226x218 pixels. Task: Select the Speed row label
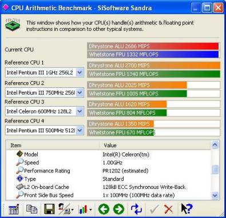click(x=31, y=163)
